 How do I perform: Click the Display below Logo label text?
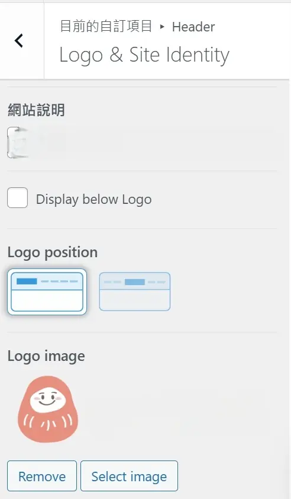click(x=93, y=200)
